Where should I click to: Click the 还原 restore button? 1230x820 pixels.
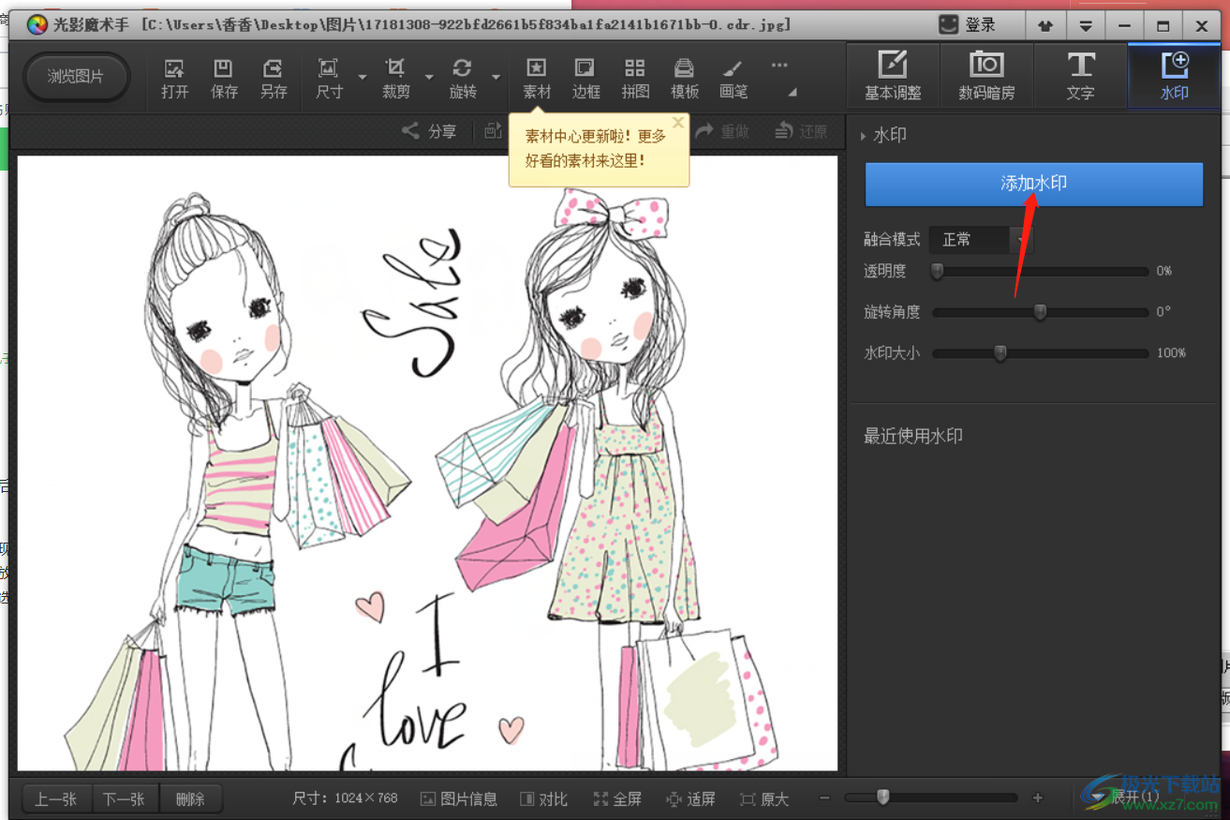802,131
